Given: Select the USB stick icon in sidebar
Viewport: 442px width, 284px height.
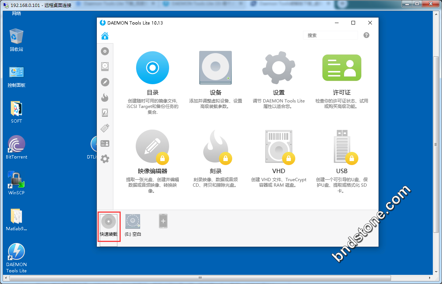Looking at the screenshot, I should (105, 128).
